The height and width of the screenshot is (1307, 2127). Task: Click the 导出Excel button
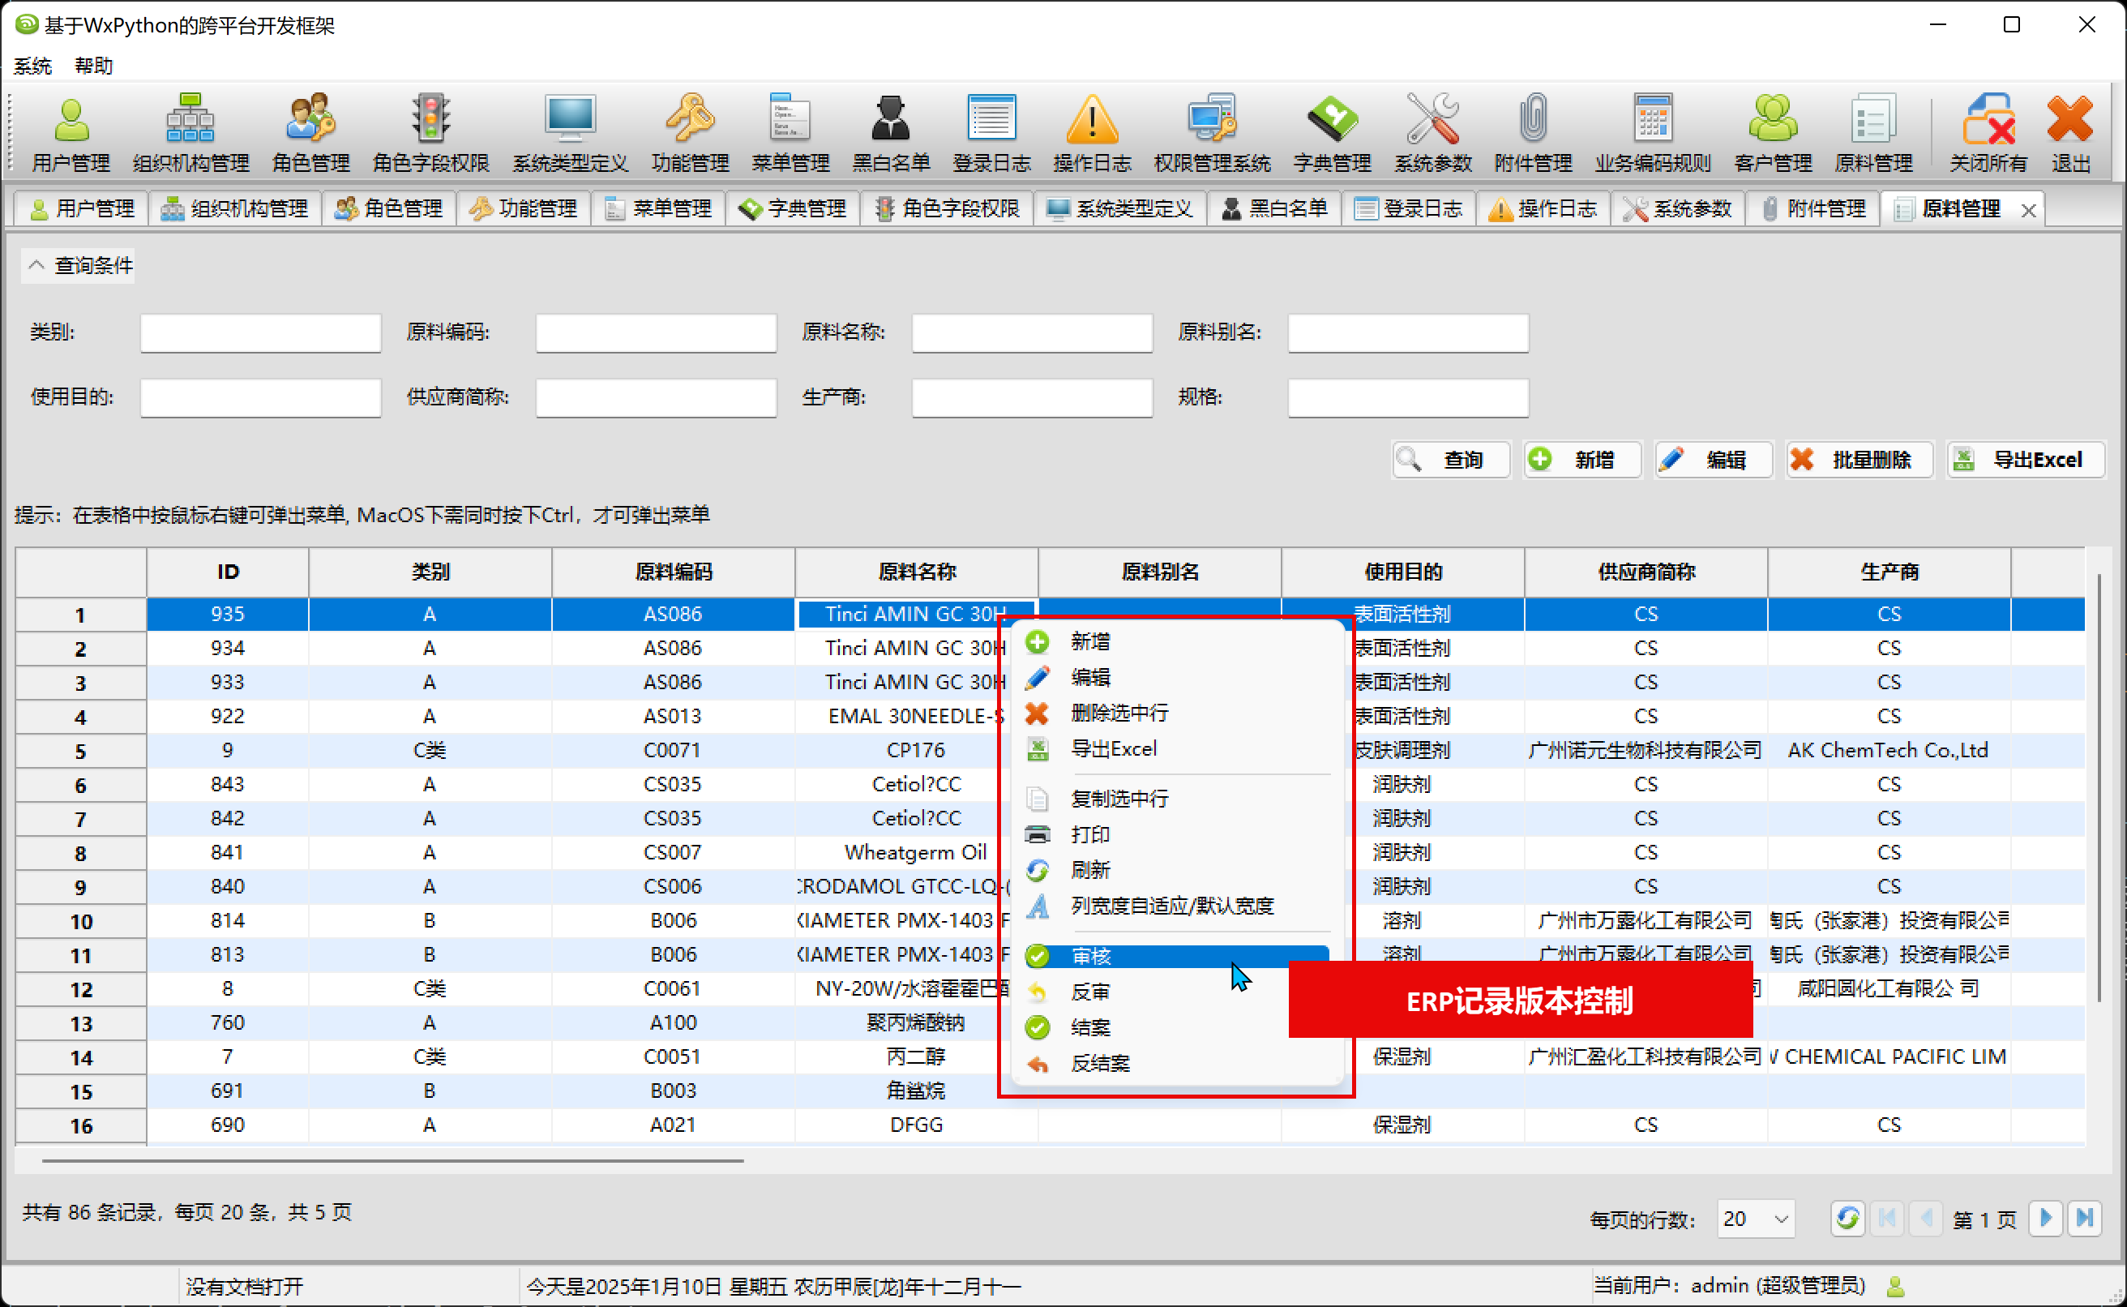tap(2025, 460)
